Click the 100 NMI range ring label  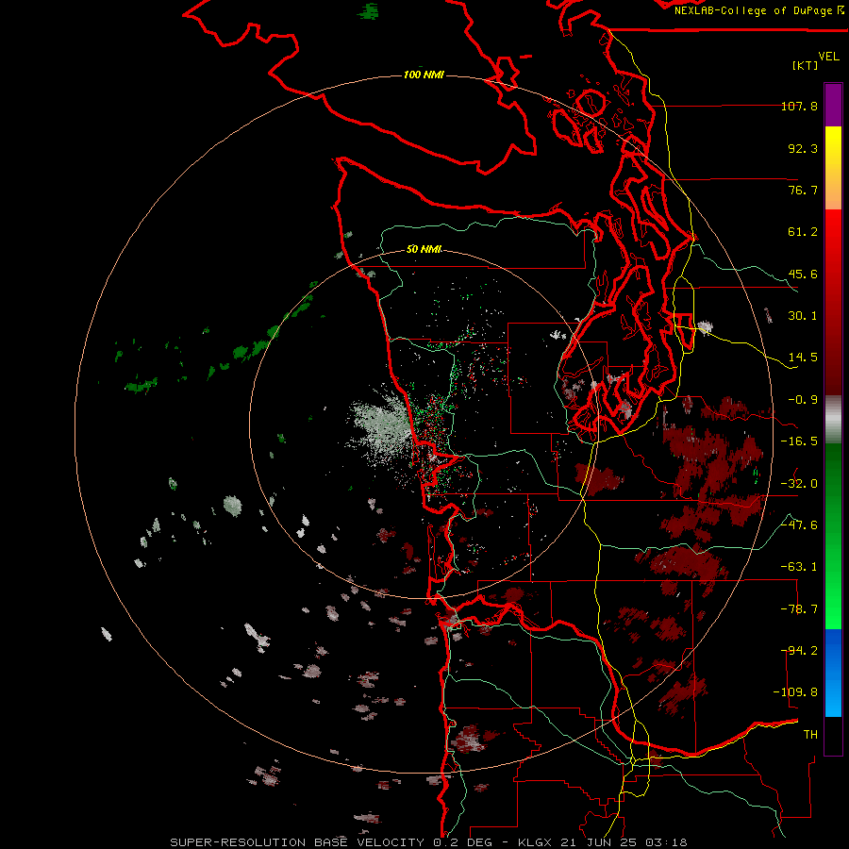[424, 75]
